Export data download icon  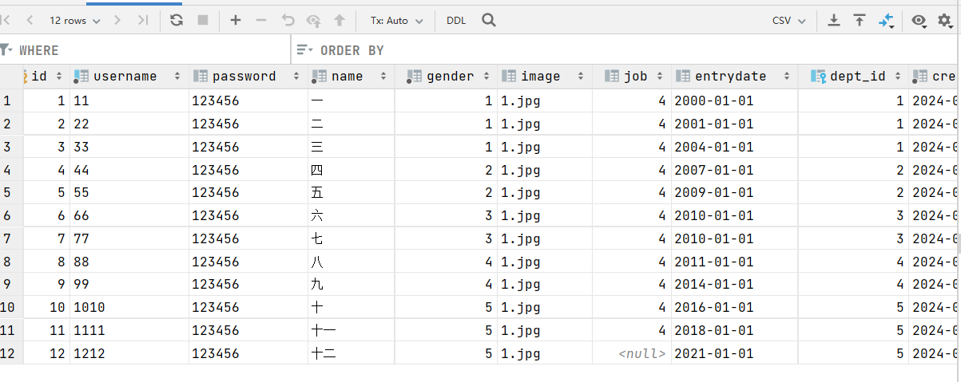click(x=833, y=21)
